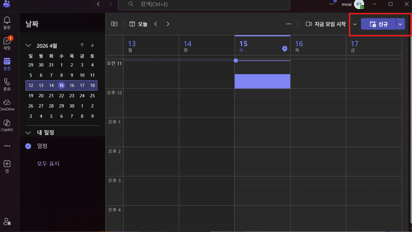The height and width of the screenshot is (232, 412).
Task: Open the chevron next to 지금 모임 시작
Action: [x=355, y=24]
